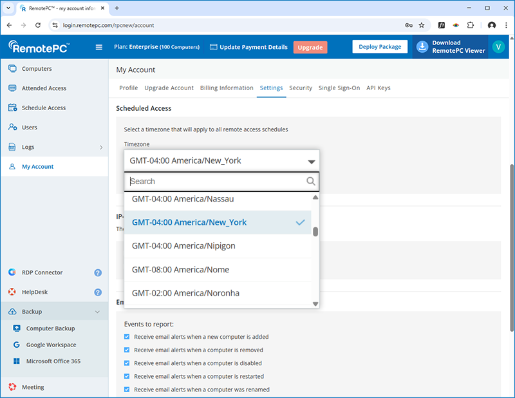Switch to the Security tab
Viewport: 515px width, 398px height.
point(301,88)
